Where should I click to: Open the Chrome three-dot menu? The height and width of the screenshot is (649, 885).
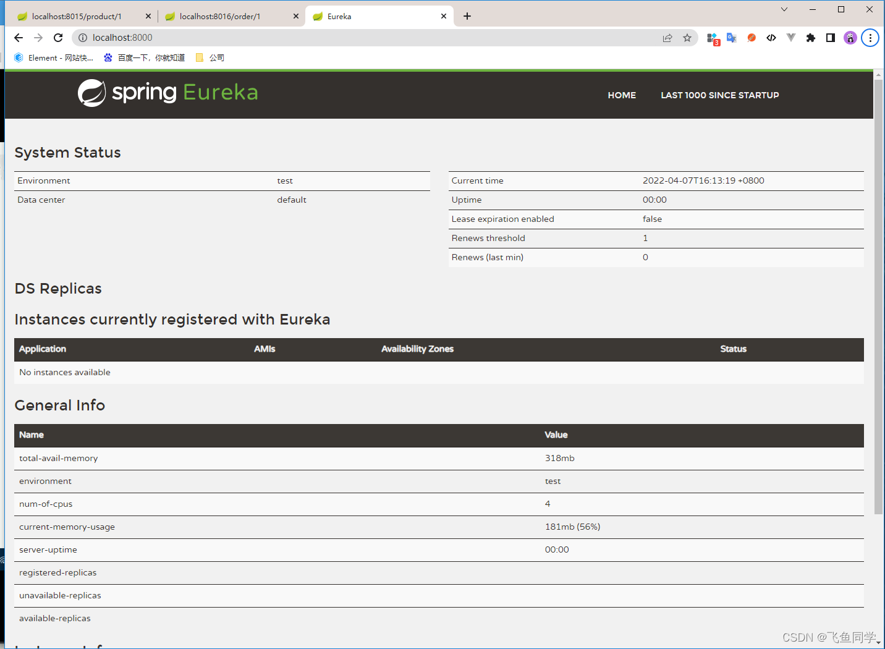point(870,38)
